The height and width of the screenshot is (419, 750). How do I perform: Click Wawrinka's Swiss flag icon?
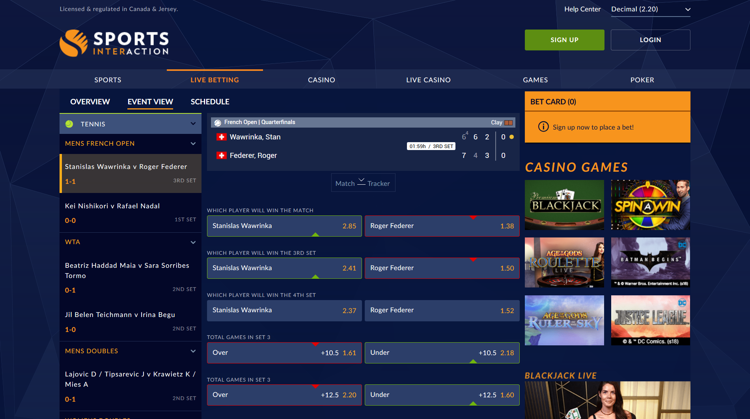222,137
